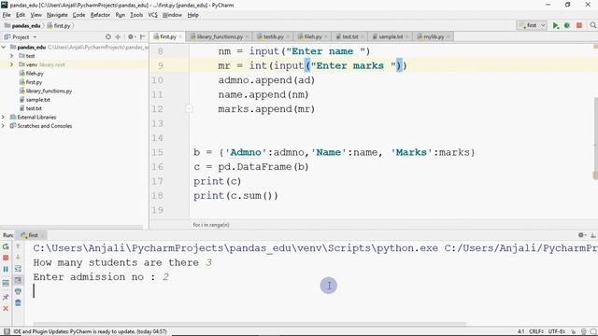Open the Edit menu
This screenshot has height=336, width=598.
tap(21, 15)
